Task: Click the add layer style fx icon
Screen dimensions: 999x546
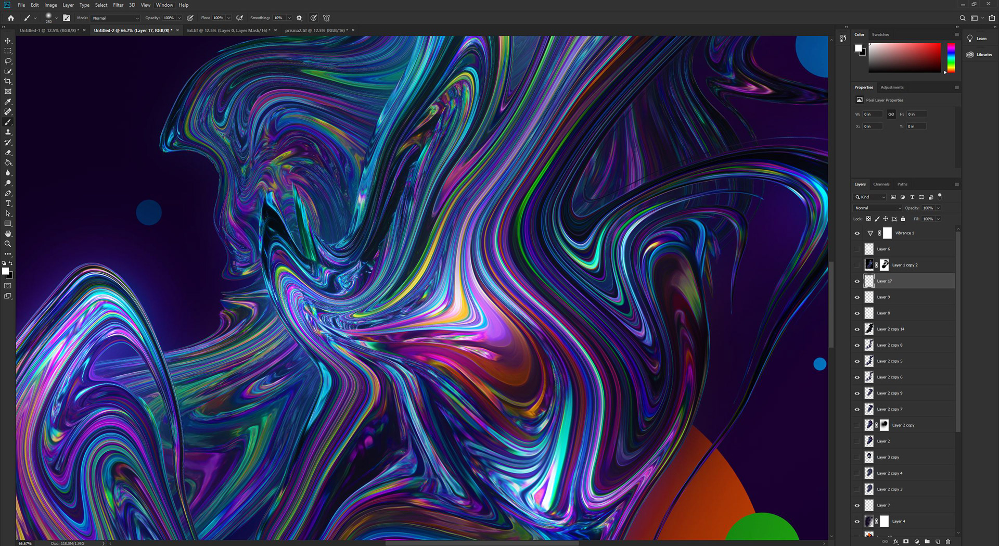Action: (x=895, y=541)
